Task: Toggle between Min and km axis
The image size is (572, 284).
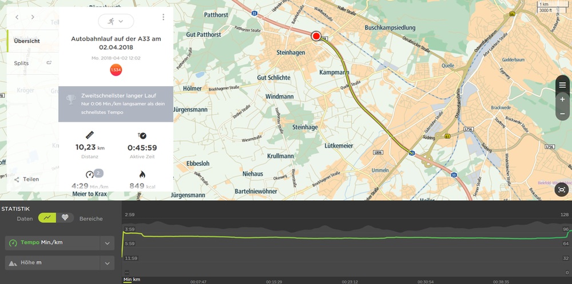Action: pyautogui.click(x=132, y=279)
